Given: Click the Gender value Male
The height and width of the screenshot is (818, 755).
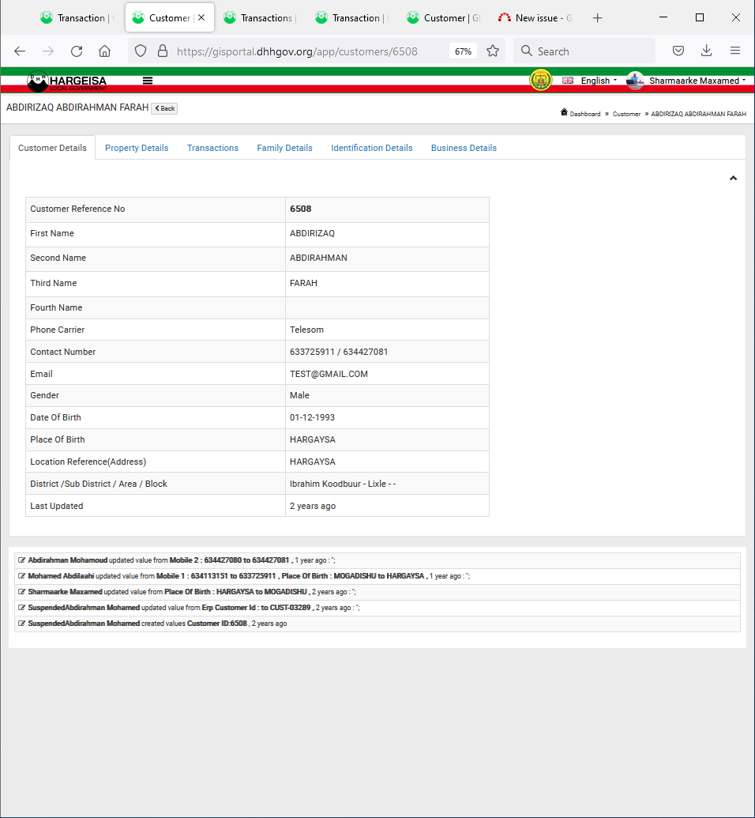Looking at the screenshot, I should click(299, 395).
